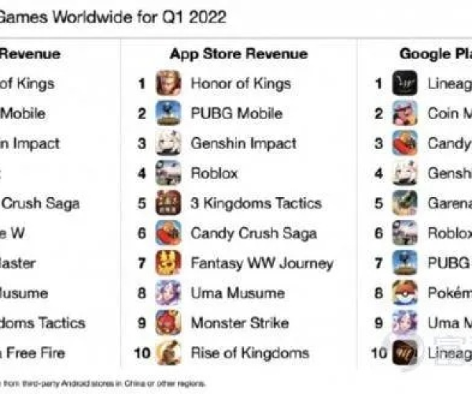Click the Pokémon ball icon in Google Play column
472x394 pixels.
tap(405, 293)
